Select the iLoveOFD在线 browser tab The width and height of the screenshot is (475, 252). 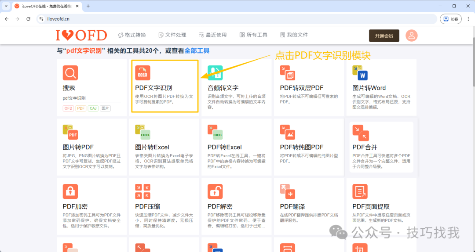point(47,6)
